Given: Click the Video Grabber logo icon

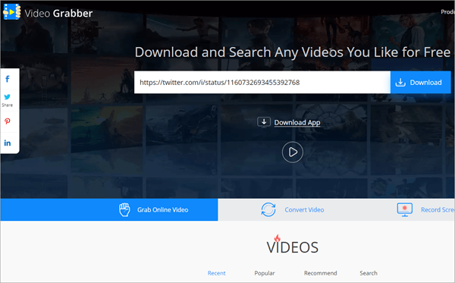Looking at the screenshot, I should tap(12, 12).
